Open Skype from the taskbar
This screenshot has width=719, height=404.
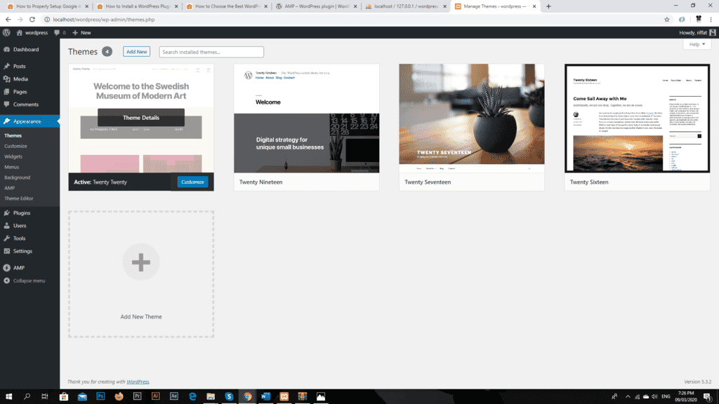[229, 396]
